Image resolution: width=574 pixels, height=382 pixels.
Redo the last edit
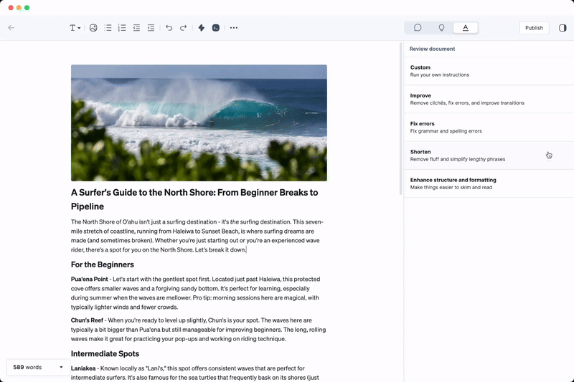point(183,28)
